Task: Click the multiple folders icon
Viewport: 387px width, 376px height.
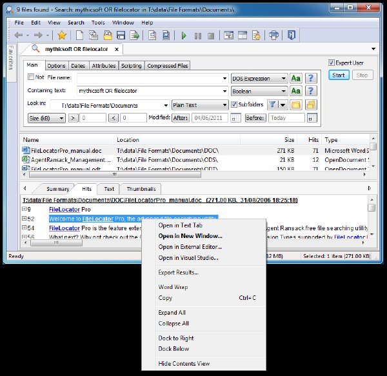Action: [311, 105]
